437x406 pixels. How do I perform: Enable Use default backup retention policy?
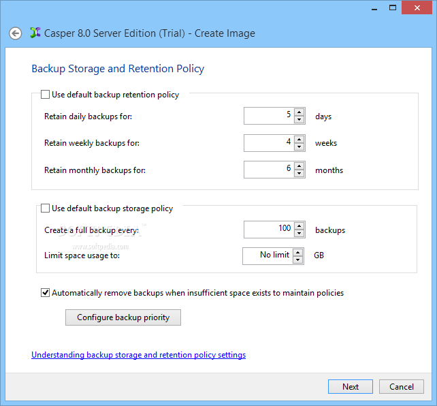45,94
